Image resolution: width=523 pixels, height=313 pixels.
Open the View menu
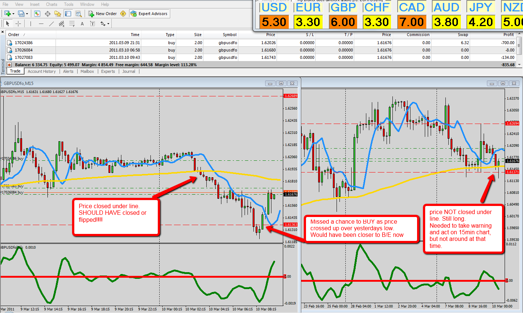click(19, 4)
